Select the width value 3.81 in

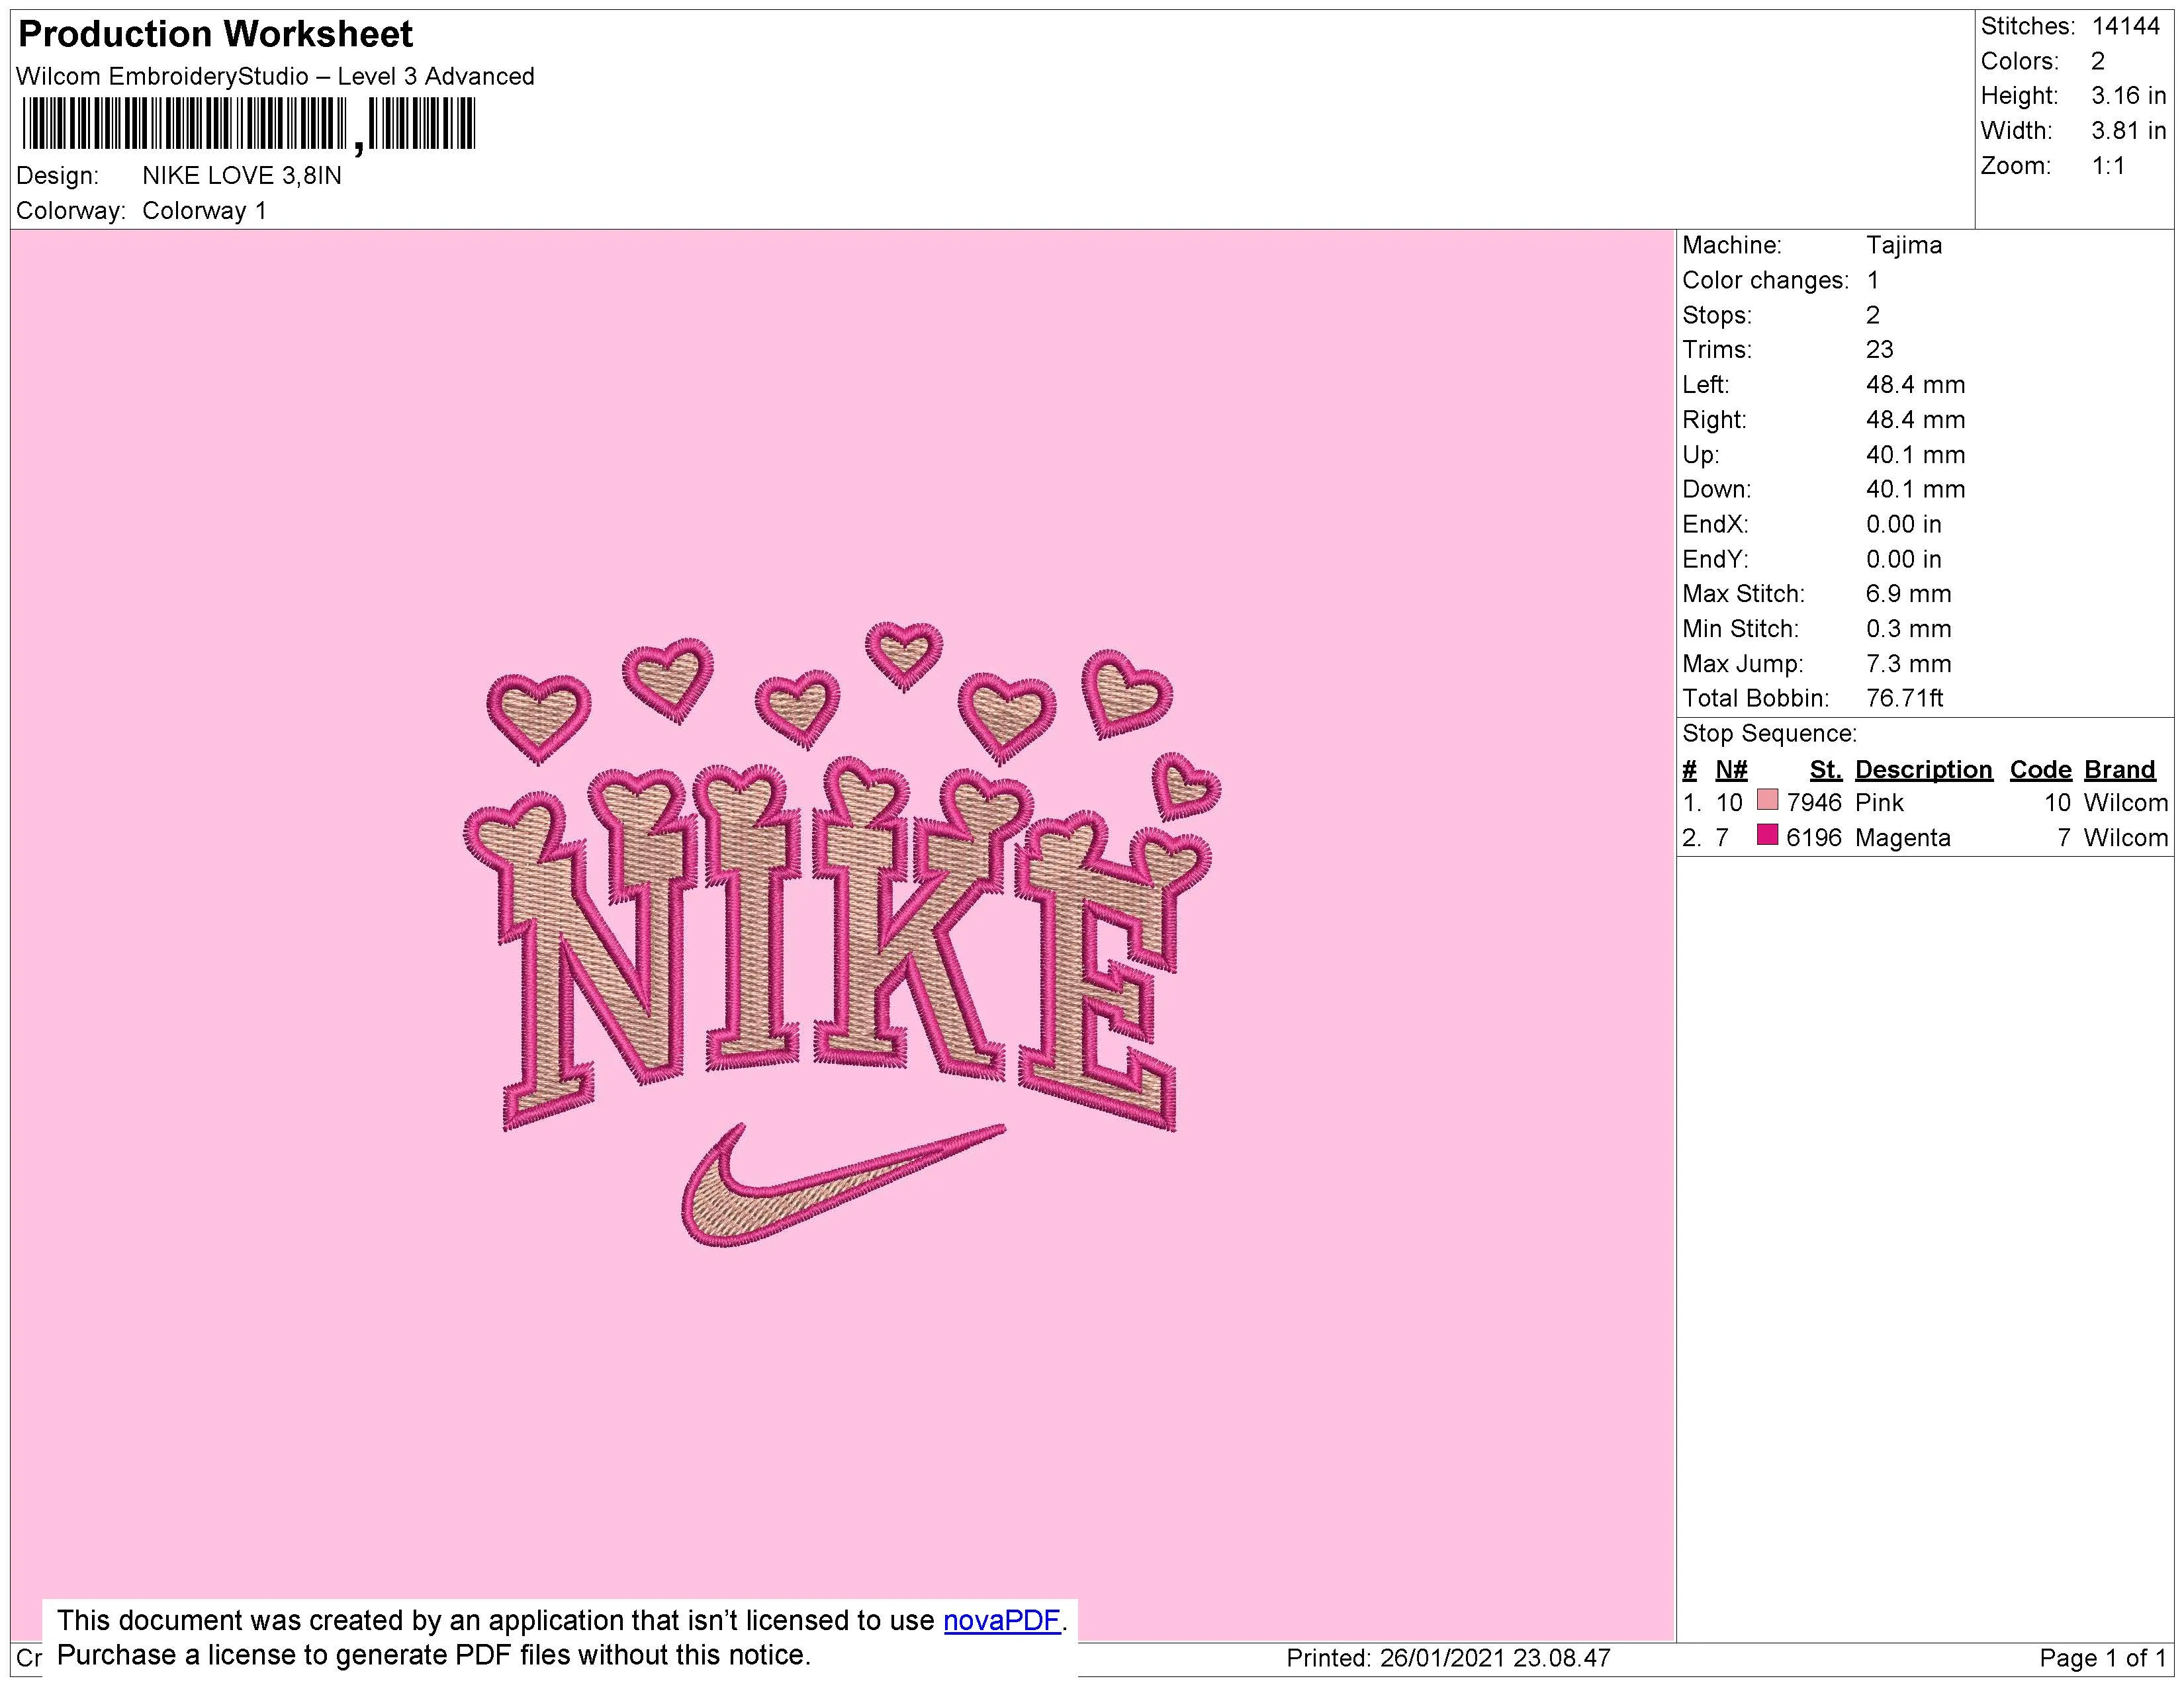tap(2128, 131)
